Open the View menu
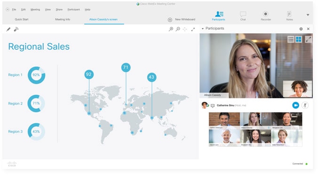This screenshot has height=175, width=318. coord(48,9)
